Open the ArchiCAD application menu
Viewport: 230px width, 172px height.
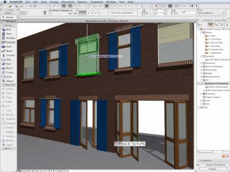click(16, 2)
